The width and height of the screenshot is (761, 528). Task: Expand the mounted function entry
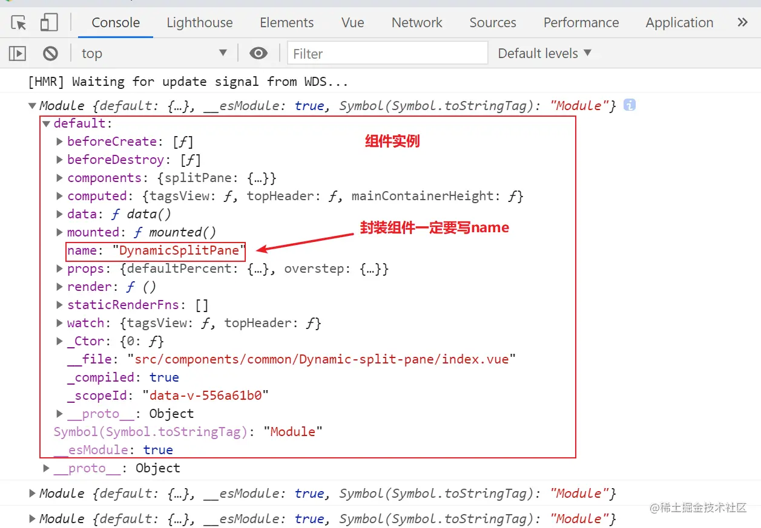[60, 232]
